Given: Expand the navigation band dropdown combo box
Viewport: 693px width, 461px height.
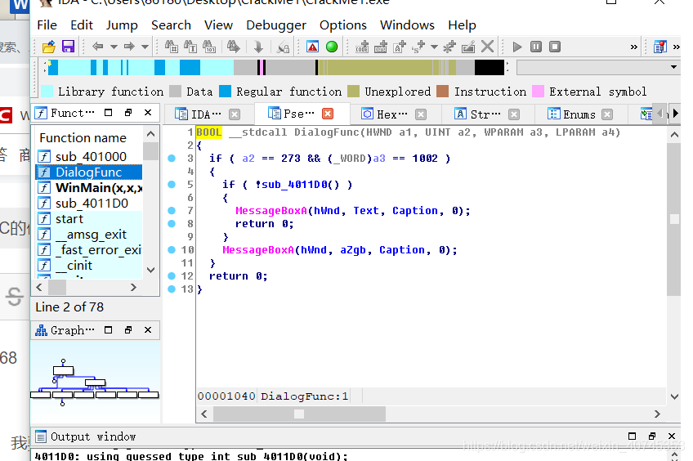Looking at the screenshot, I should [x=673, y=67].
